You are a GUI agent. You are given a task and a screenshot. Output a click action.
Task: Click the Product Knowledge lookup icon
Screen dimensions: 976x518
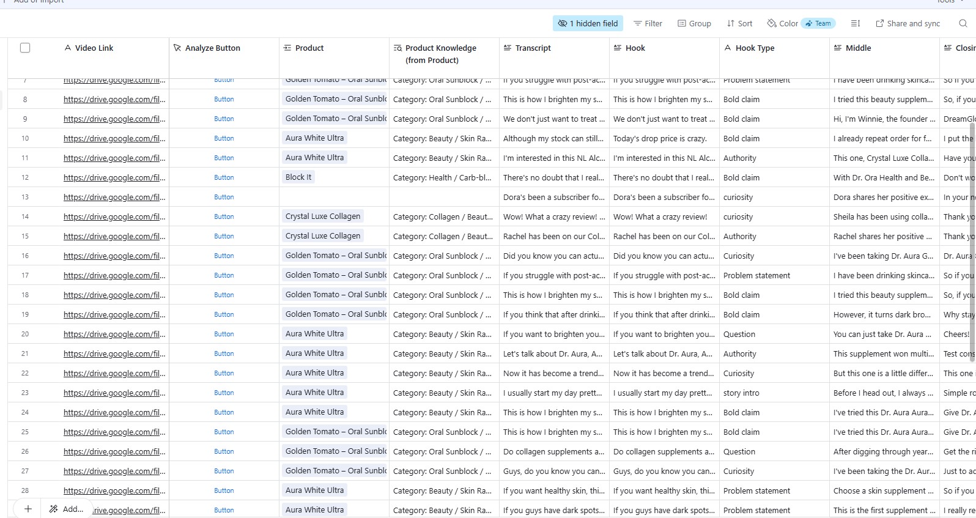tap(397, 48)
